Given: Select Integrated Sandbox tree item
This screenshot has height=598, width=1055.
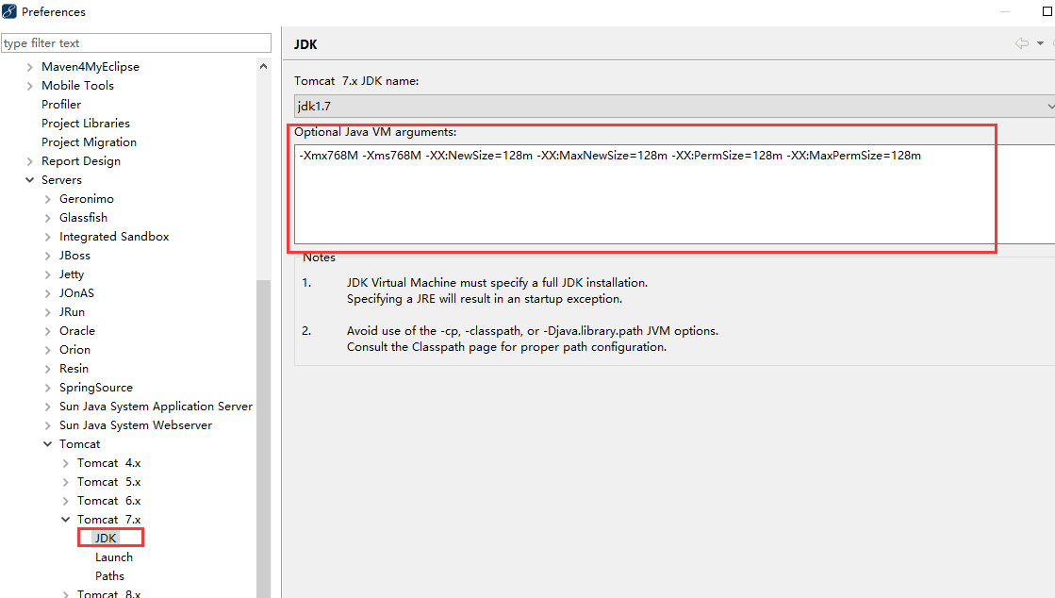Looking at the screenshot, I should pyautogui.click(x=114, y=237).
